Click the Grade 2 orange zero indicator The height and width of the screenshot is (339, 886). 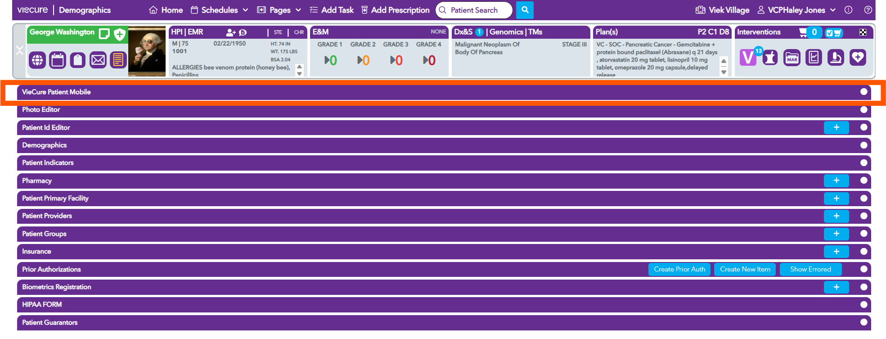click(x=364, y=60)
